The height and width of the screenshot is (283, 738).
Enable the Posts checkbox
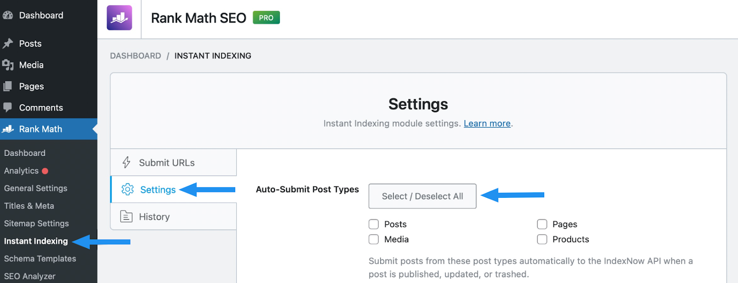(x=374, y=224)
